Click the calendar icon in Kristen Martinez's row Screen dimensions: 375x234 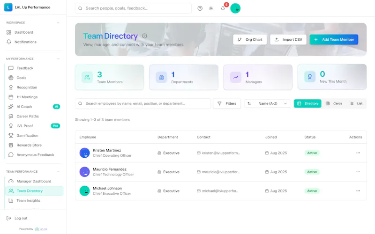tap(267, 153)
